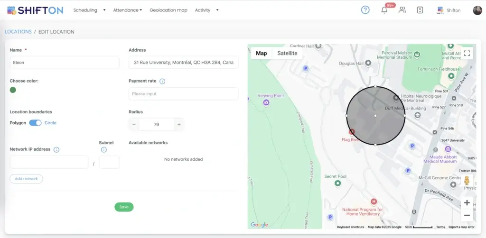Screen dimensions: 486x238
Task: Click the Name input field
Action: 64,63
